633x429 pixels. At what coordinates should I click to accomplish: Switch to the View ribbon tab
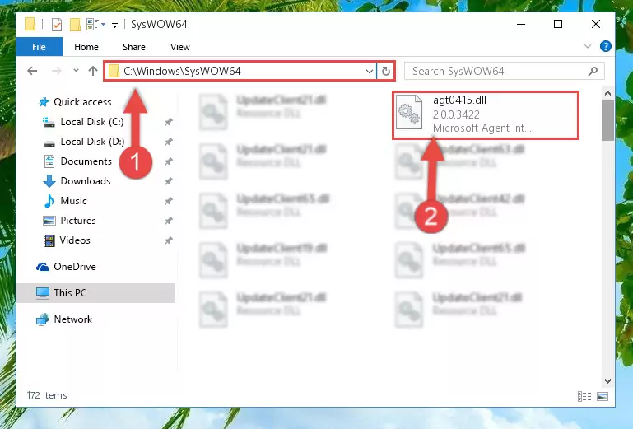[180, 47]
